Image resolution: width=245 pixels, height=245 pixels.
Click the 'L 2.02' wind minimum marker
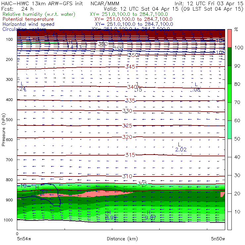pos(181,147)
